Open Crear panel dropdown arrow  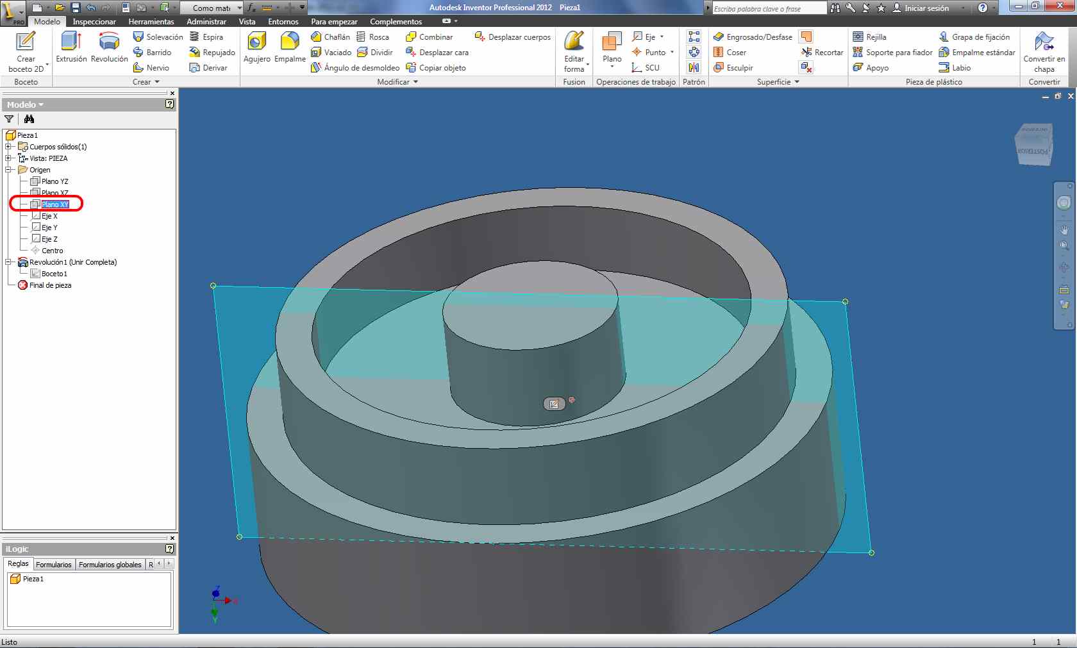coord(157,82)
